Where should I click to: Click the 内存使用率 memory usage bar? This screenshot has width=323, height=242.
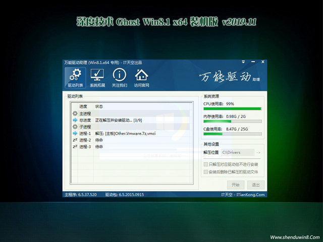232,121
